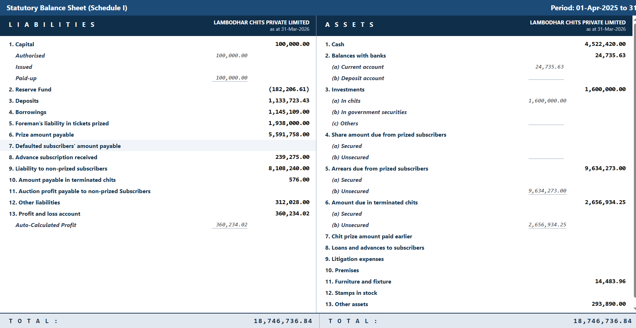Click the Auto-Calculated Profit label
Image resolution: width=636 pixels, height=328 pixels.
[46, 225]
